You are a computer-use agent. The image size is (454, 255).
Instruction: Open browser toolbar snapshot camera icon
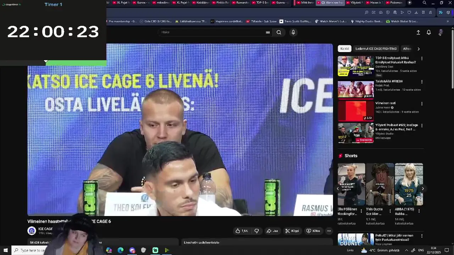(381, 12)
